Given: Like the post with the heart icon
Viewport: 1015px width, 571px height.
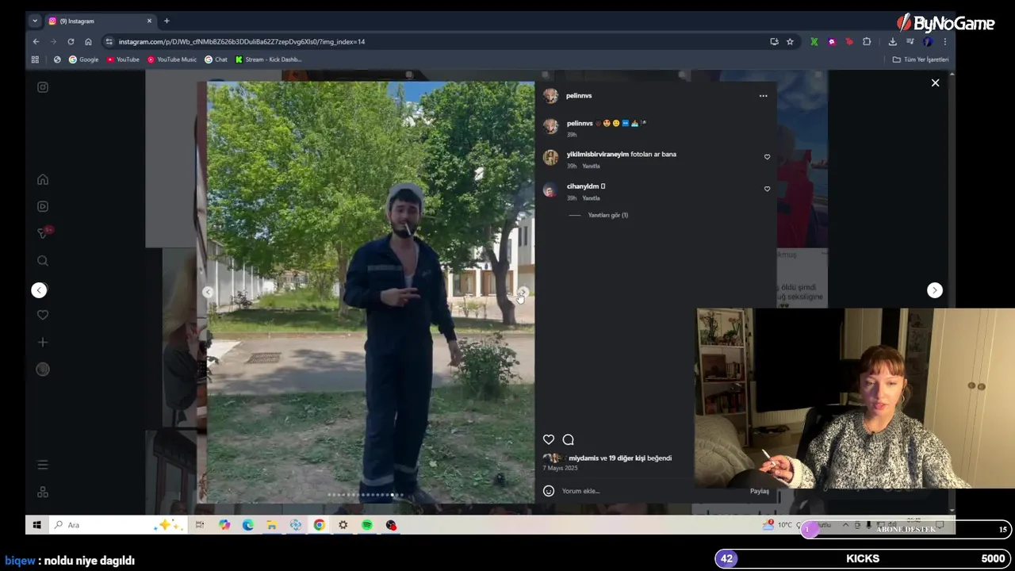Looking at the screenshot, I should pos(549,439).
